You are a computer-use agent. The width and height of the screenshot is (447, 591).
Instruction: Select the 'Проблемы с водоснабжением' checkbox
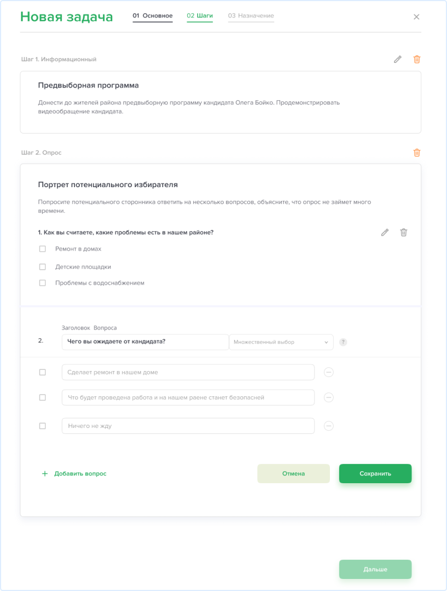coord(43,283)
